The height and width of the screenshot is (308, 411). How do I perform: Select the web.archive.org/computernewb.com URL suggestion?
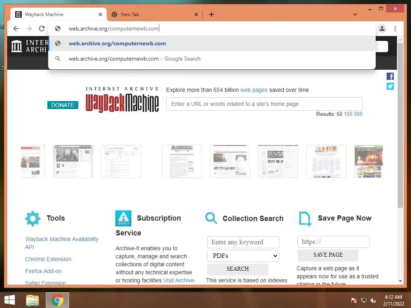pos(212,43)
